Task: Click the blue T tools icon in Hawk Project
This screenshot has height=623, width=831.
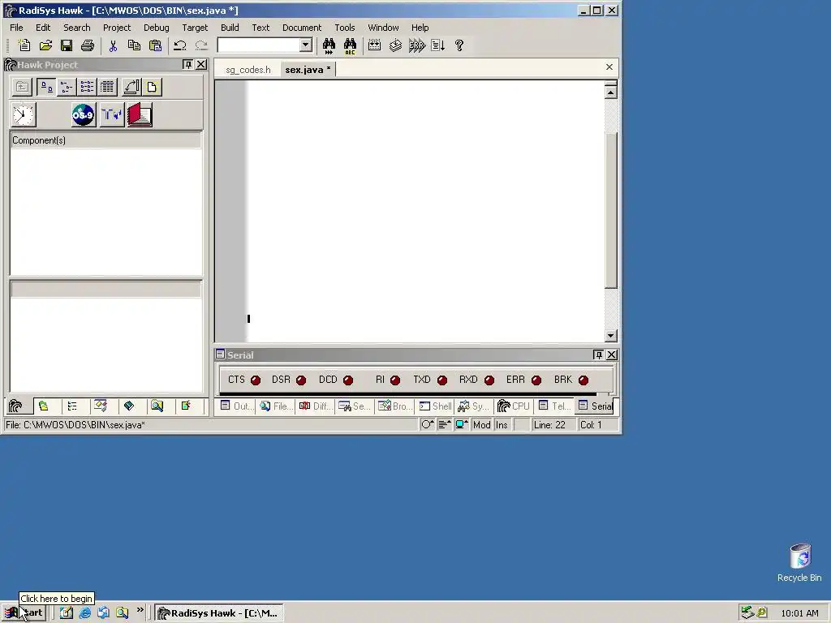Action: pos(112,115)
